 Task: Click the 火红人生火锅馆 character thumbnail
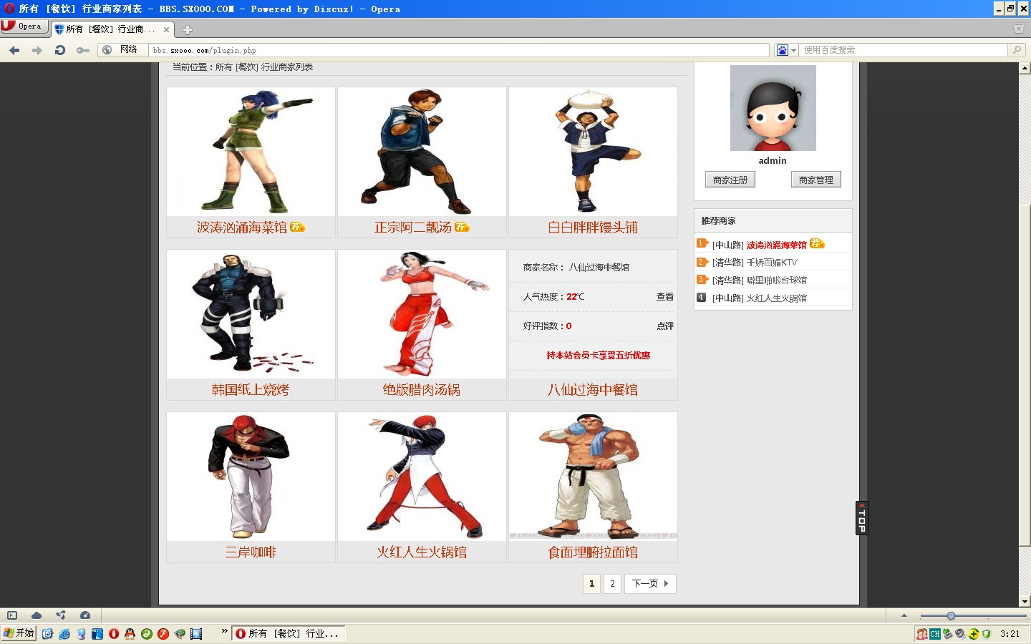(422, 477)
